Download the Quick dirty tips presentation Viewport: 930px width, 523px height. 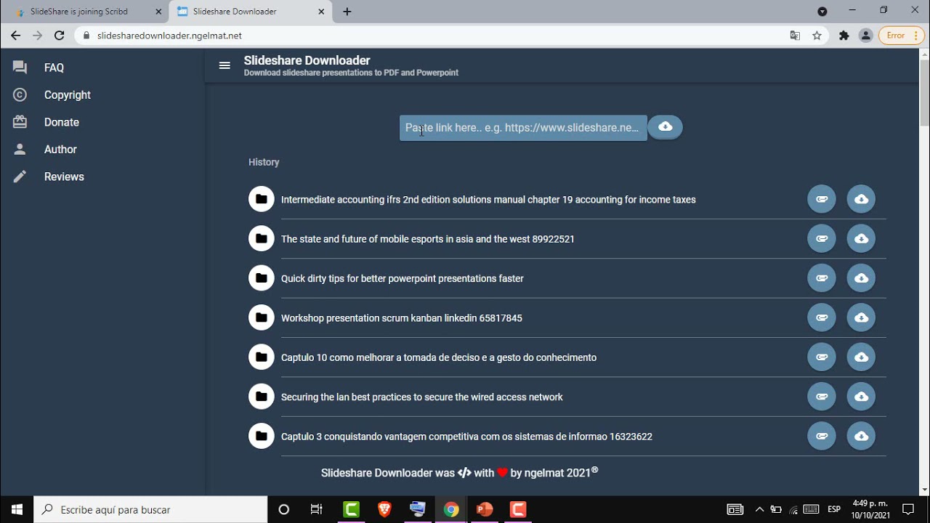pos(861,278)
